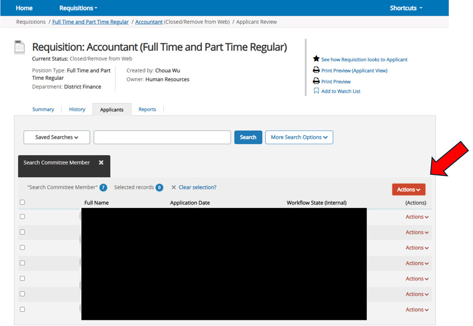Viewport: 473px width, 326px height.
Task: Open the Accountant breadcrumb link
Action: (x=149, y=22)
